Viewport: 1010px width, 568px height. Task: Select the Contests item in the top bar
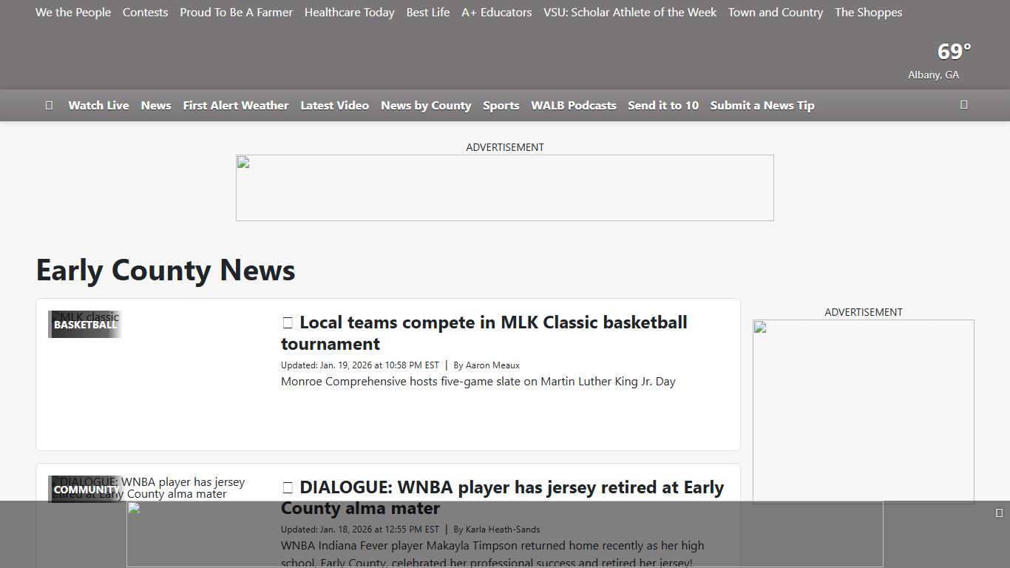tap(145, 13)
